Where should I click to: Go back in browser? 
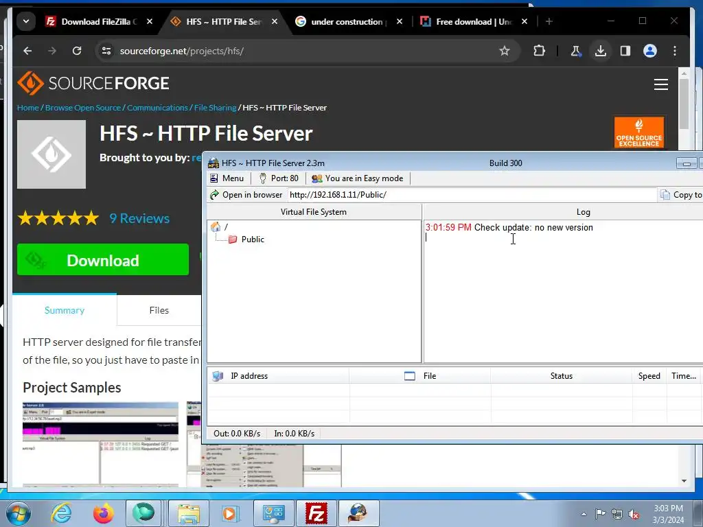click(27, 51)
